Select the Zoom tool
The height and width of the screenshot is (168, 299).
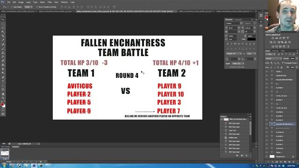click(x=3, y=98)
